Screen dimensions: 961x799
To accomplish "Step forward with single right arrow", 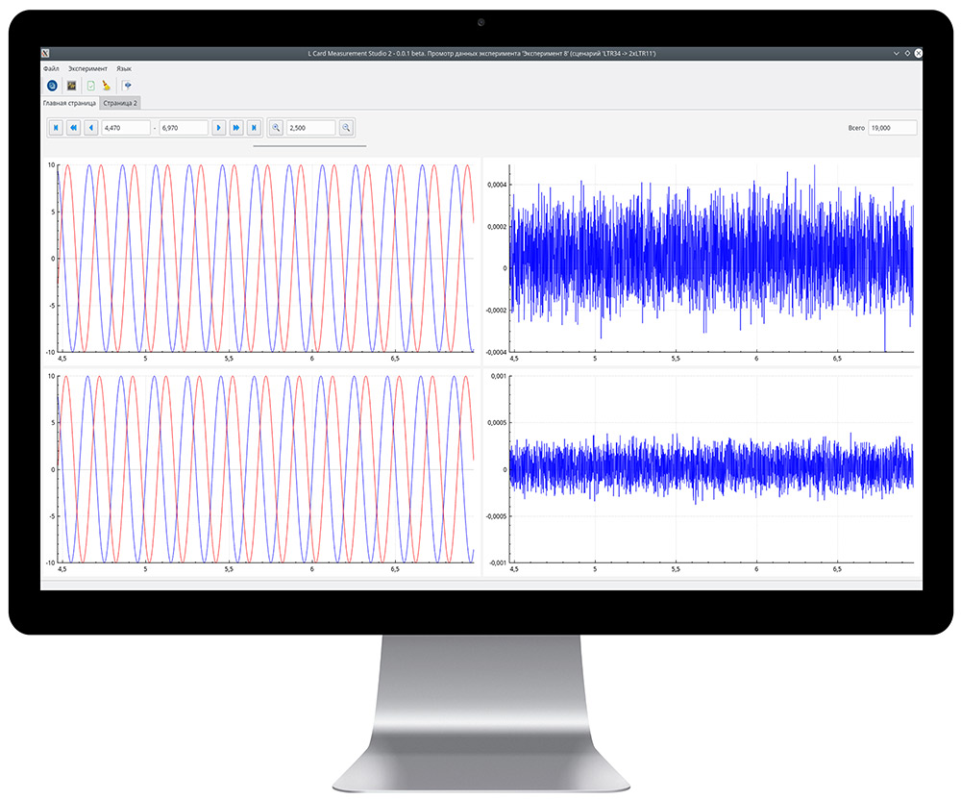I will coord(218,128).
